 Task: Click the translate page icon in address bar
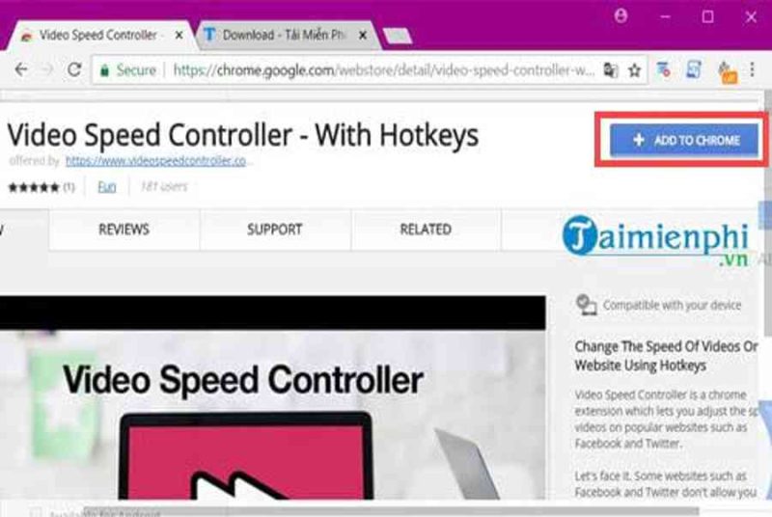click(611, 70)
